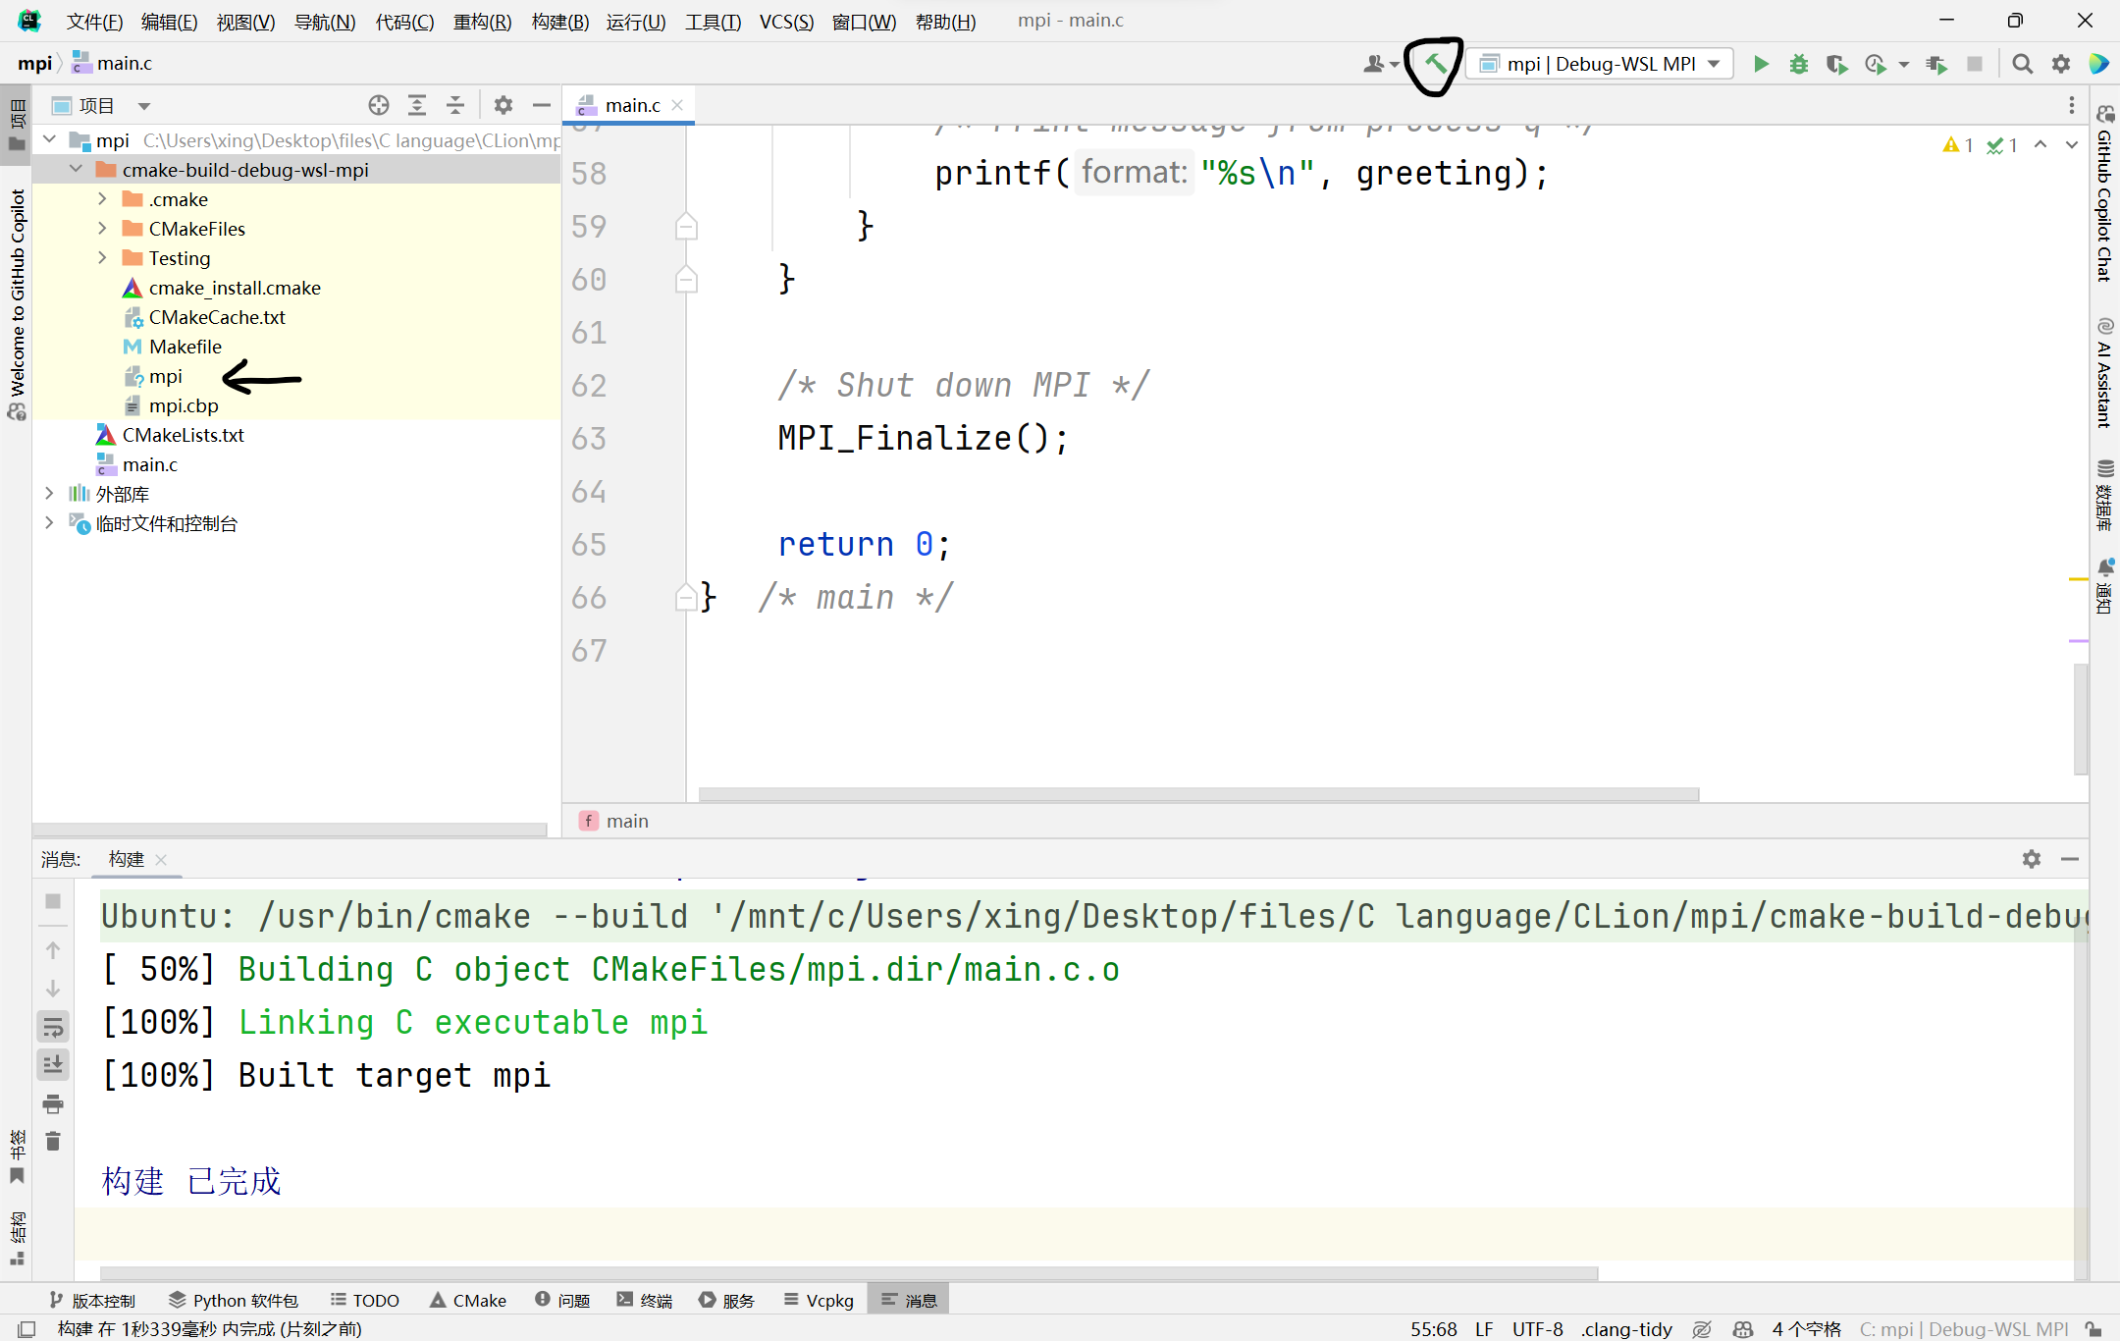Screen dimensions: 2120x1341
Task: Toggle fold marker at line 59
Action: 686,227
